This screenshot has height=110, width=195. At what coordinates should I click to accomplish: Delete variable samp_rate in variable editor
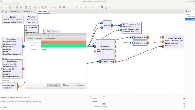[184, 106]
